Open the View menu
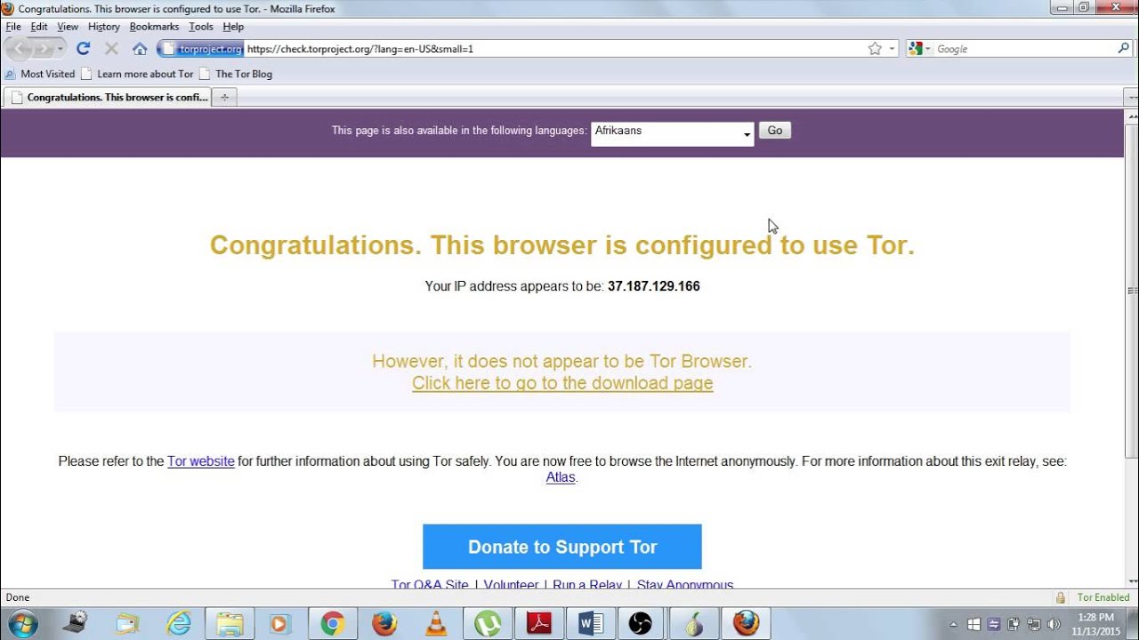 (x=68, y=27)
